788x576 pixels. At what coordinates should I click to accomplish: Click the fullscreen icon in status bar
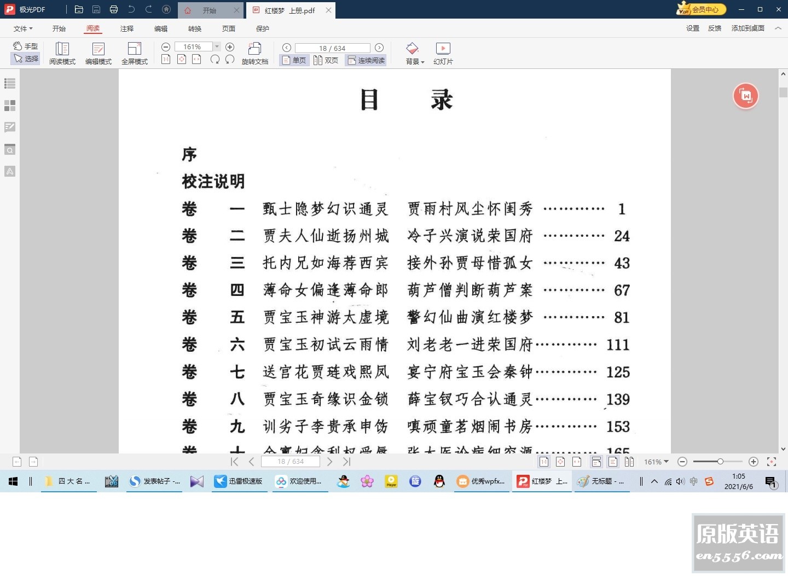772,462
